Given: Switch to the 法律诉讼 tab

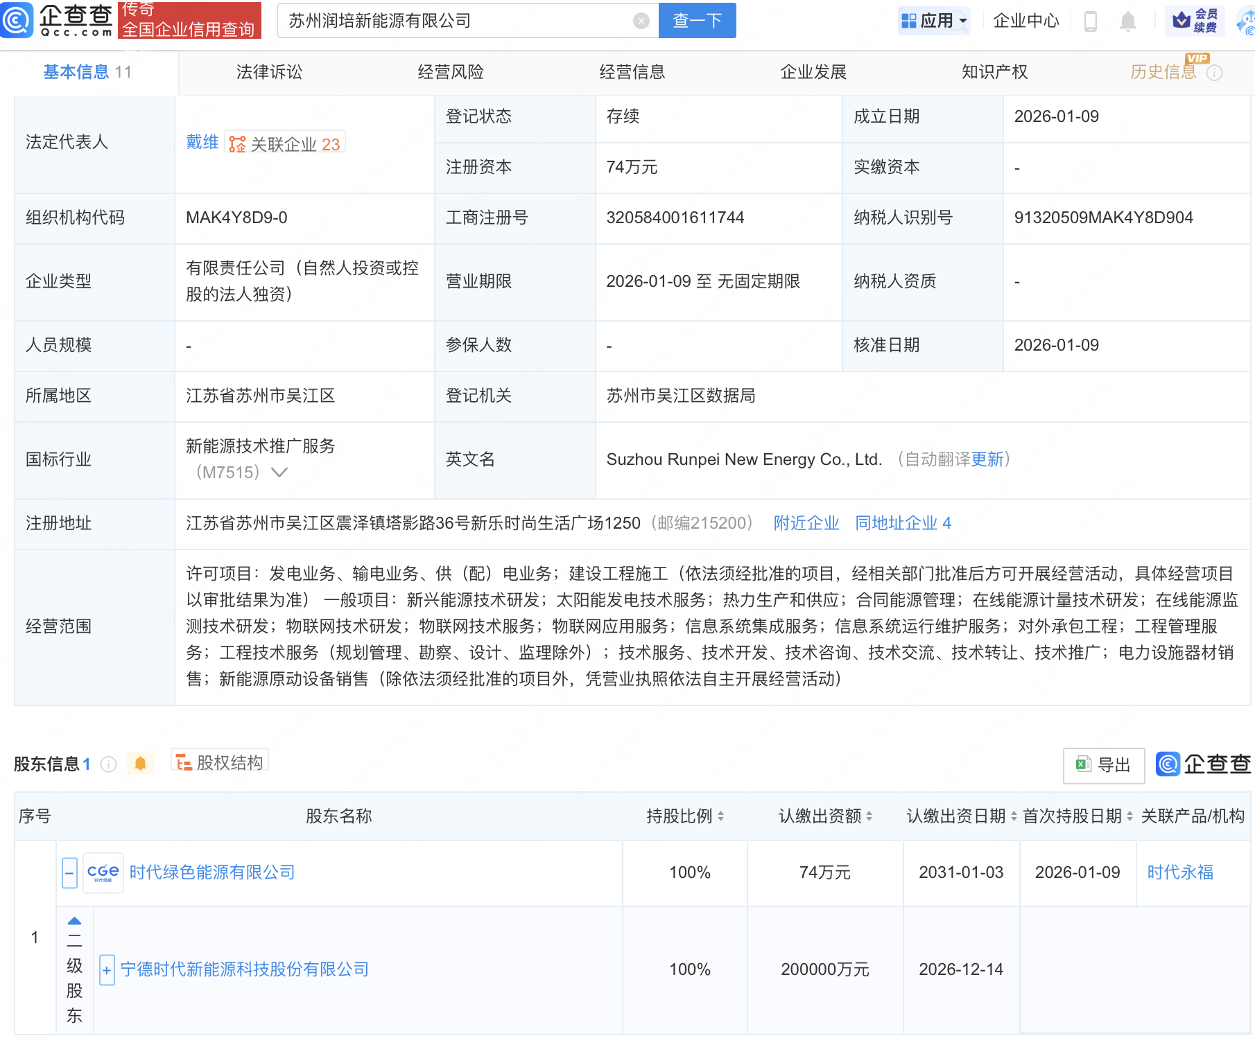Looking at the screenshot, I should (269, 72).
